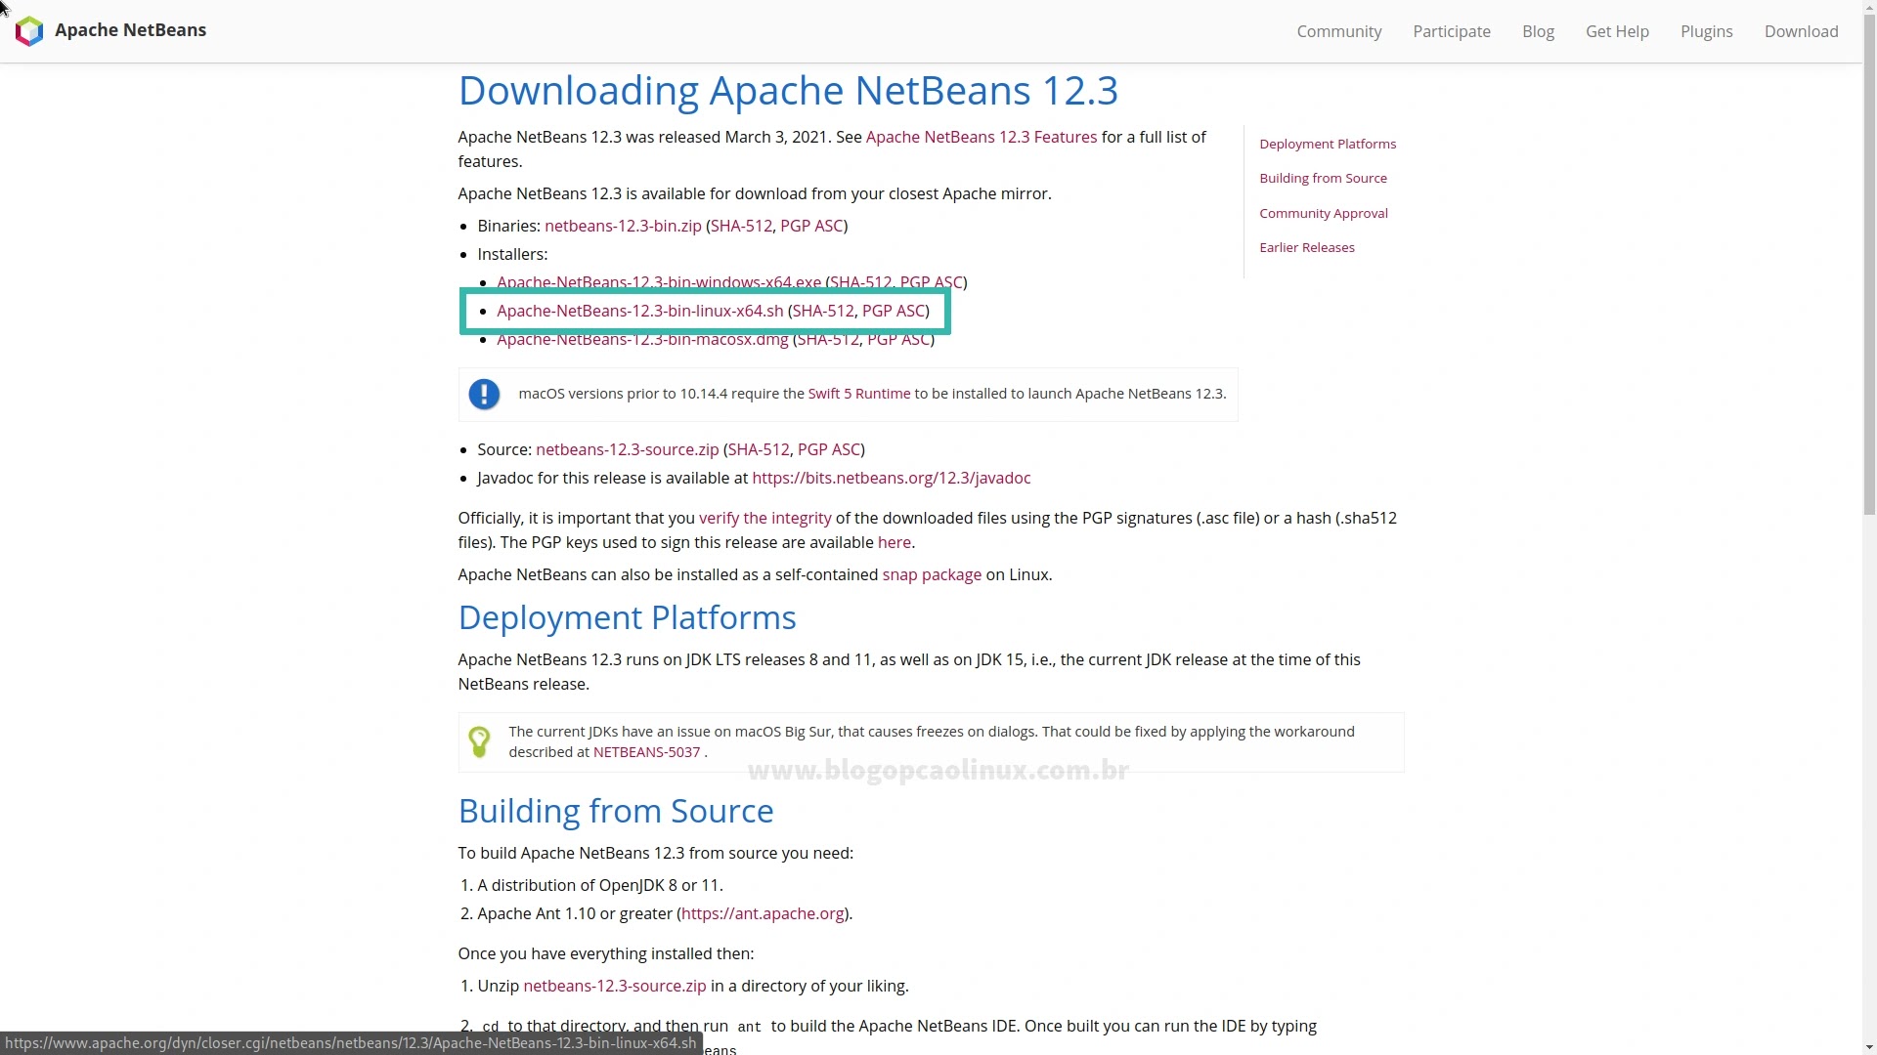Open the Swift 5 Runtime link
The image size is (1877, 1055).
tap(858, 394)
